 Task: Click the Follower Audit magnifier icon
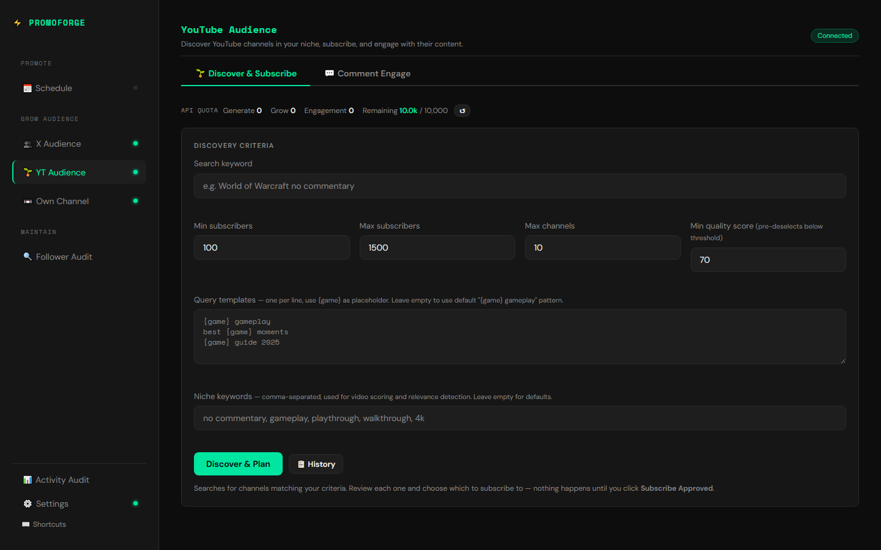pos(28,257)
